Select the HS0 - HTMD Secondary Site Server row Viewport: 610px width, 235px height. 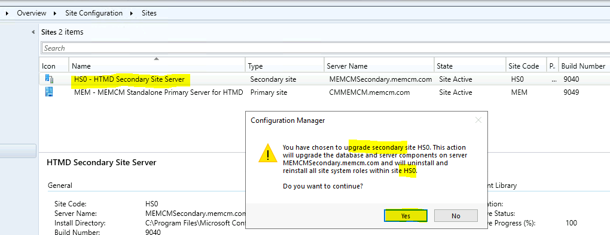coord(324,79)
